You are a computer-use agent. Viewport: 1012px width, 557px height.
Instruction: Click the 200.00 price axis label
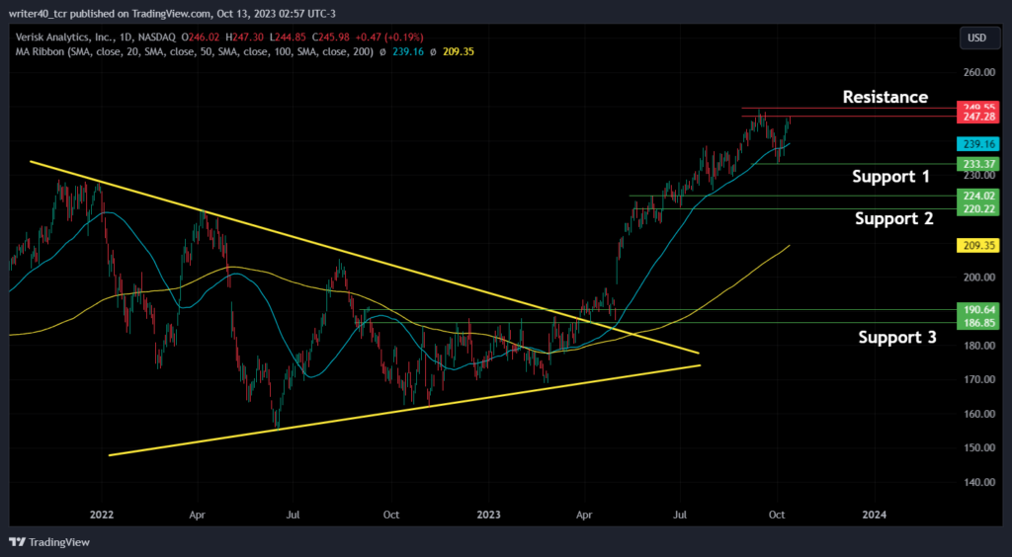[x=979, y=278]
